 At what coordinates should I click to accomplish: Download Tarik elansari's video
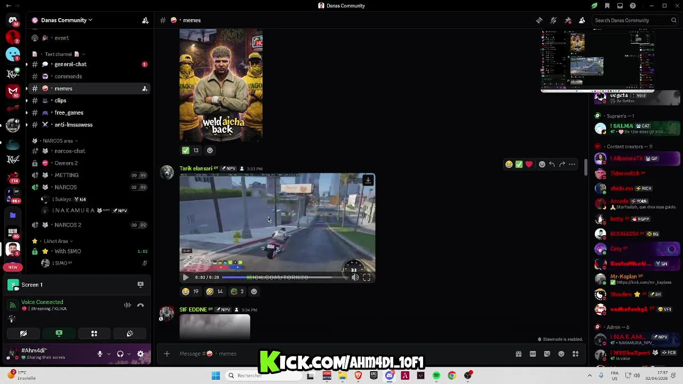click(368, 180)
